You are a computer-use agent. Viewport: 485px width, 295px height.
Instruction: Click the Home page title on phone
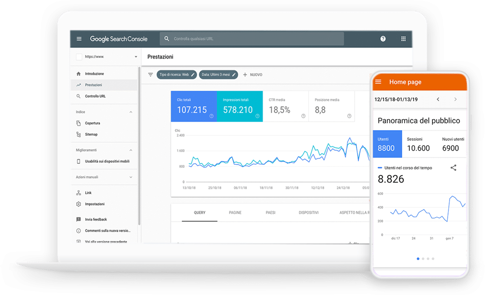pos(405,82)
